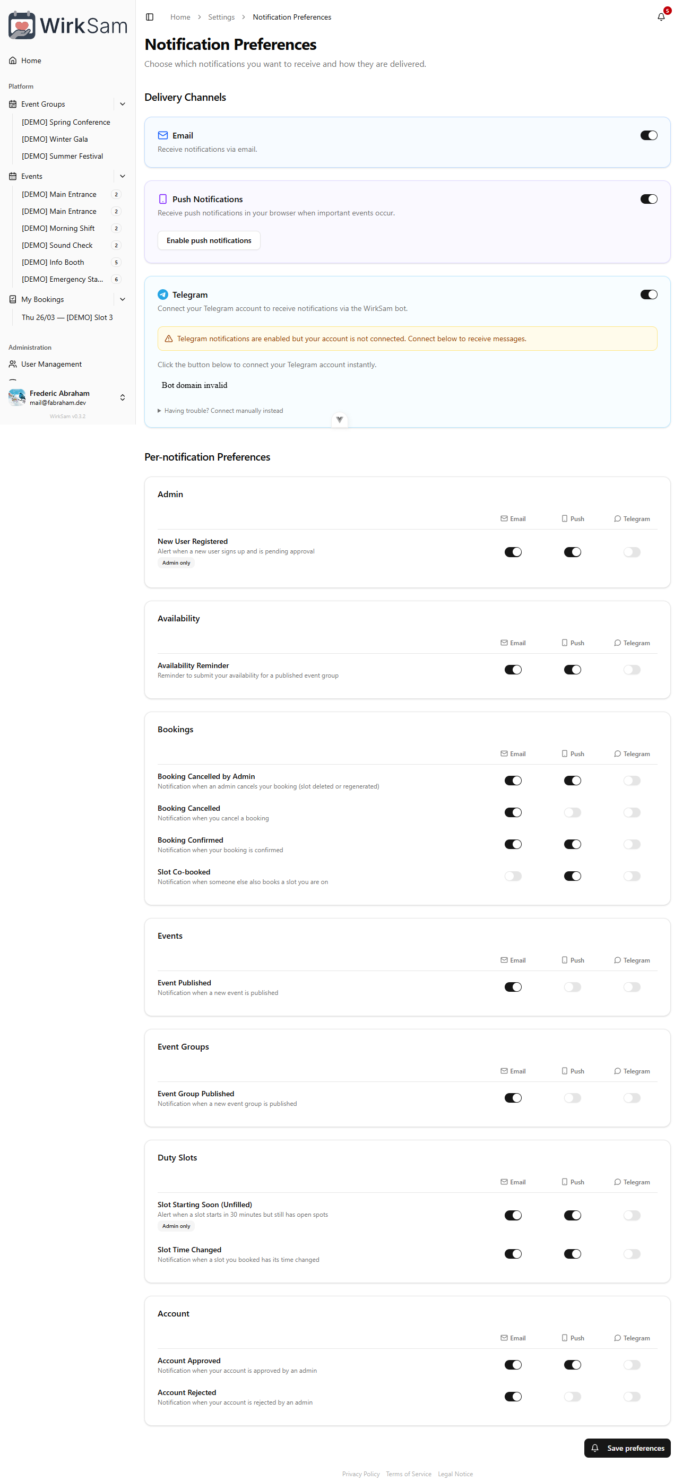This screenshot has height=1481, width=674.
Task: Collapse the Event Groups sidebar section
Action: point(123,104)
